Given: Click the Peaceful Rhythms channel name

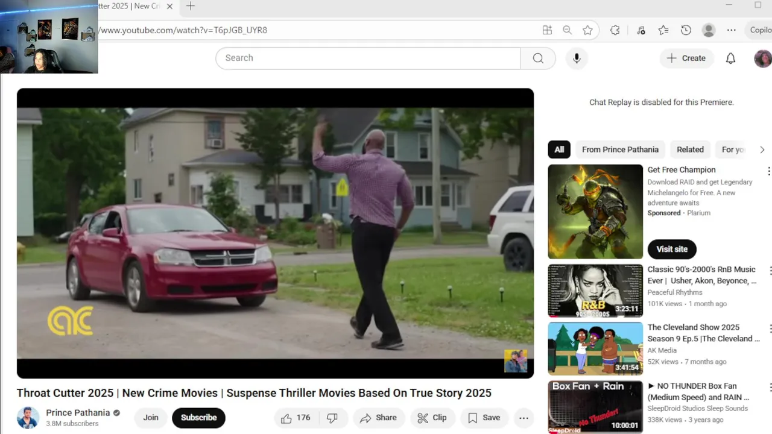Looking at the screenshot, I should click(x=675, y=292).
